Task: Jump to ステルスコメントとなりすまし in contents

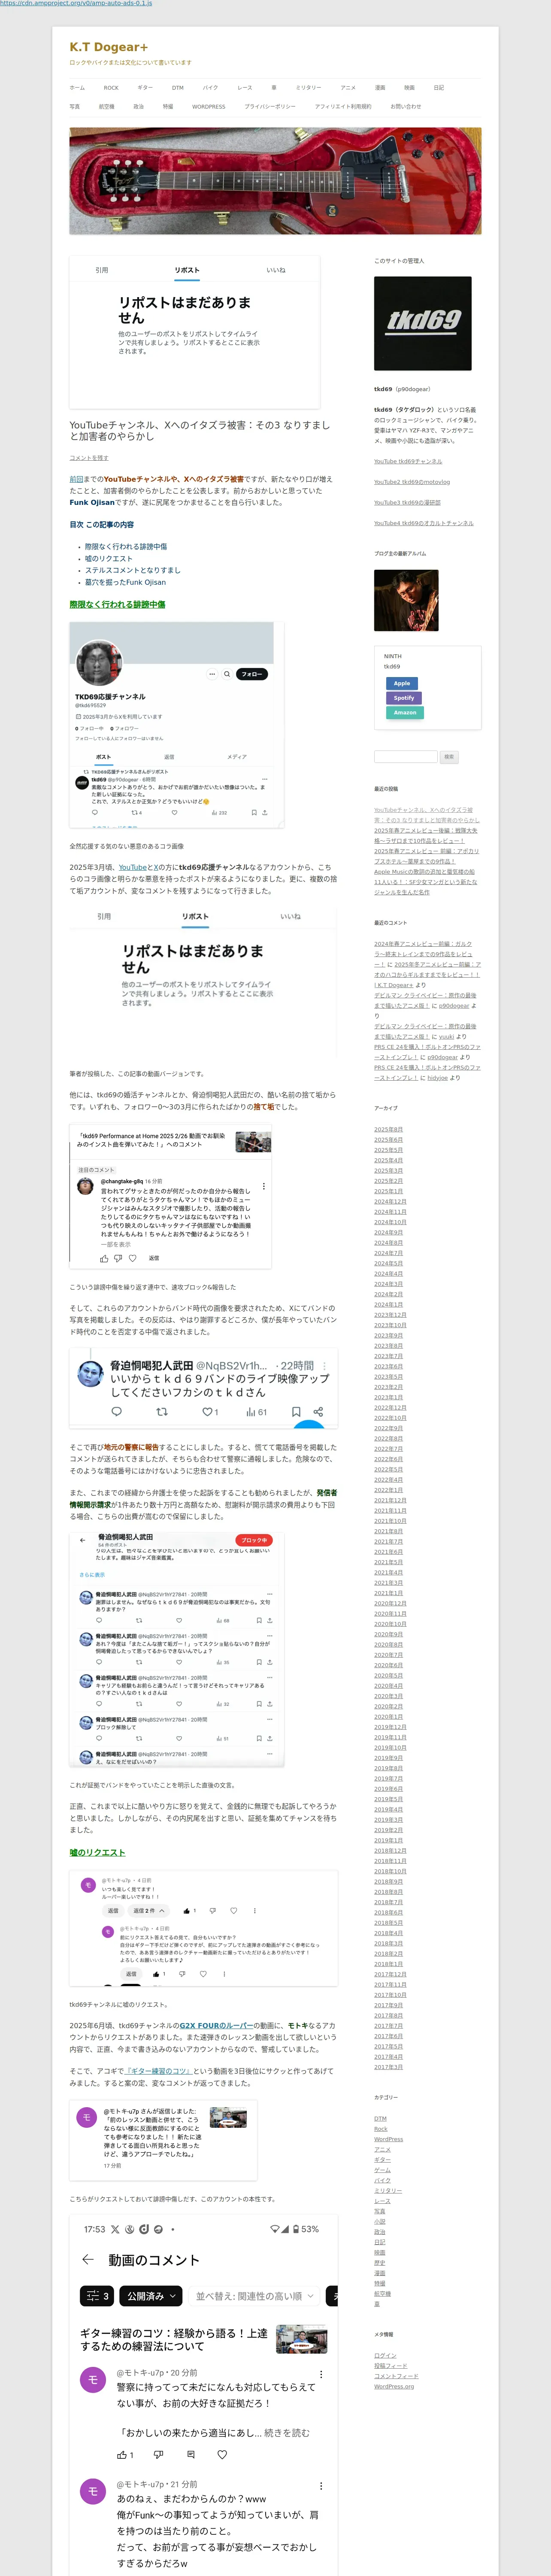Action: 132,570
